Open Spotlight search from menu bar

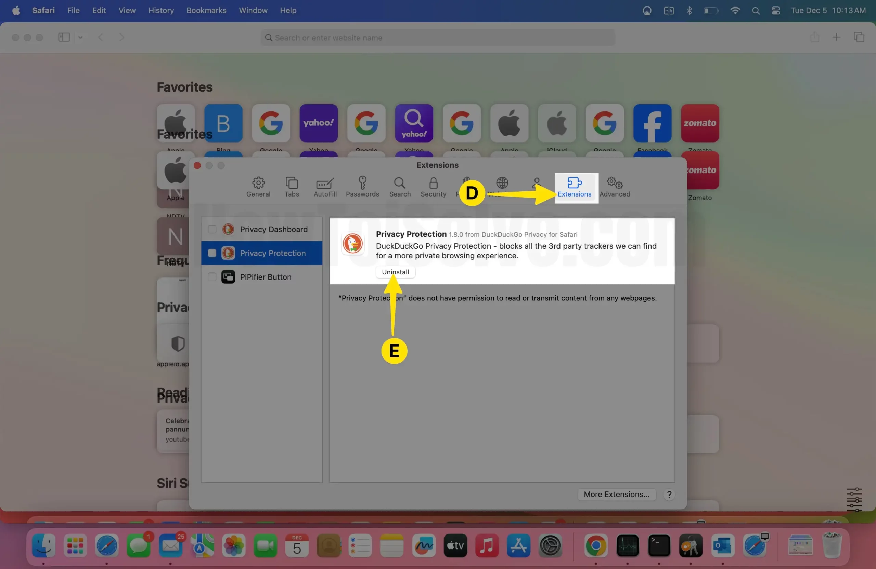(x=756, y=10)
